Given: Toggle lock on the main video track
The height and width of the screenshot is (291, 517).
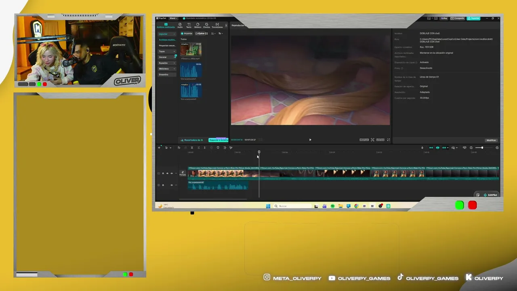Looking at the screenshot, I should [163, 173].
